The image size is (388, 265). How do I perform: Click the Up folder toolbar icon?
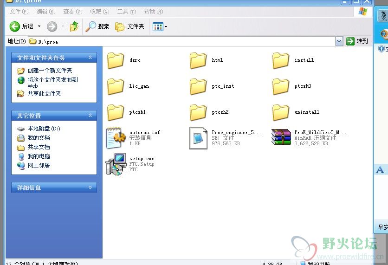pyautogui.click(x=74, y=26)
